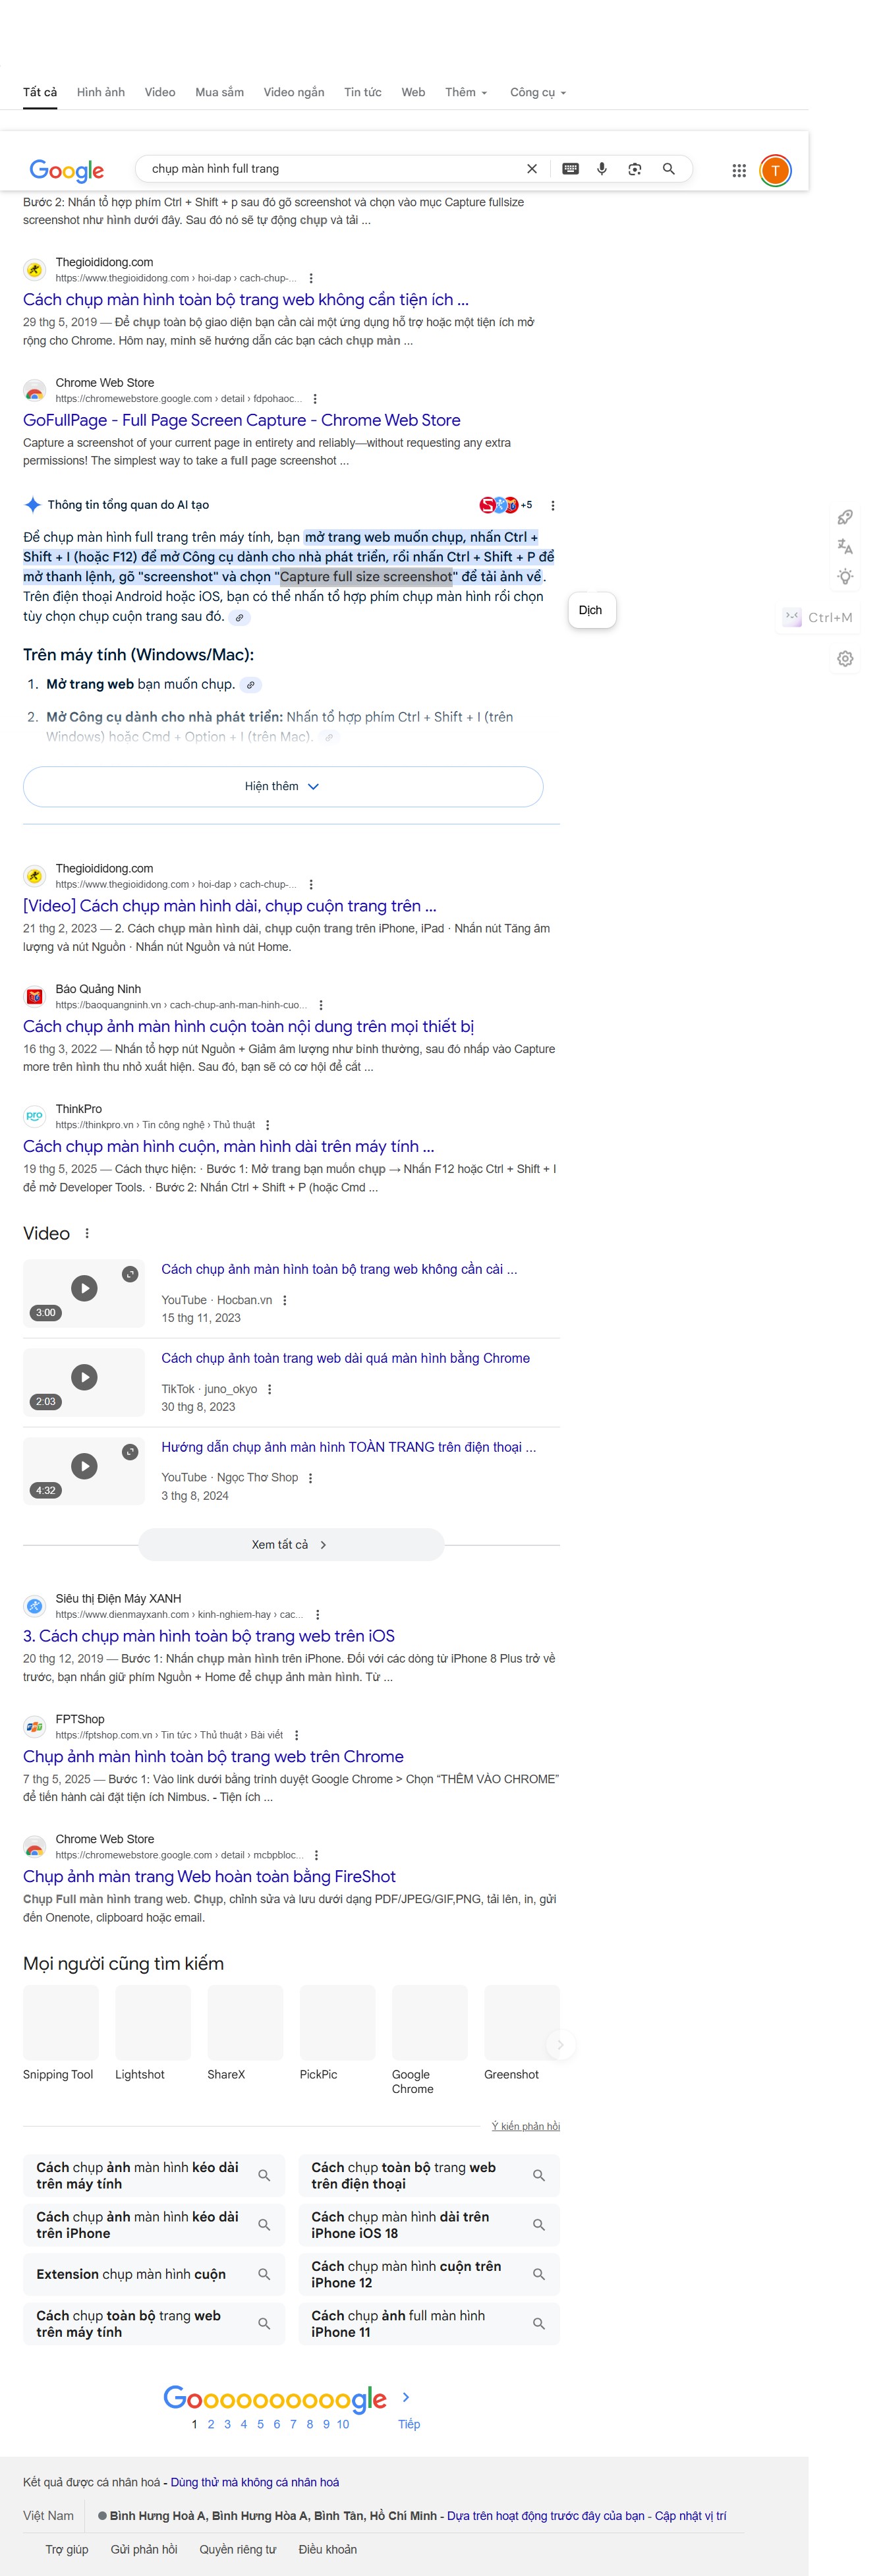The width and height of the screenshot is (883, 2576).
Task: Click the Dịch translate popup button
Action: [591, 610]
